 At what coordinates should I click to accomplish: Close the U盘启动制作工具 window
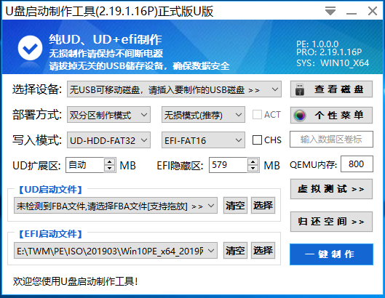pyautogui.click(x=373, y=12)
